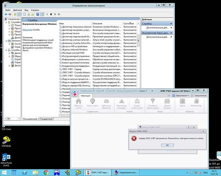The width and height of the screenshot is (221, 176).
Task: Open Help via the blue question icon
Action: click(x=37, y=14)
